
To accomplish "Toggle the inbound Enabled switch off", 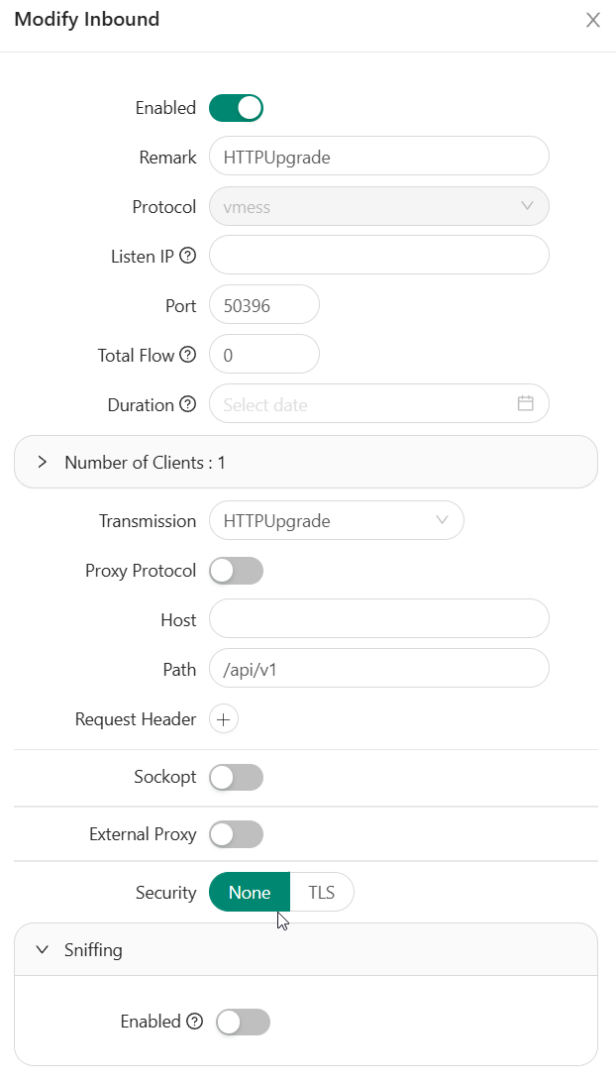I will [x=236, y=108].
